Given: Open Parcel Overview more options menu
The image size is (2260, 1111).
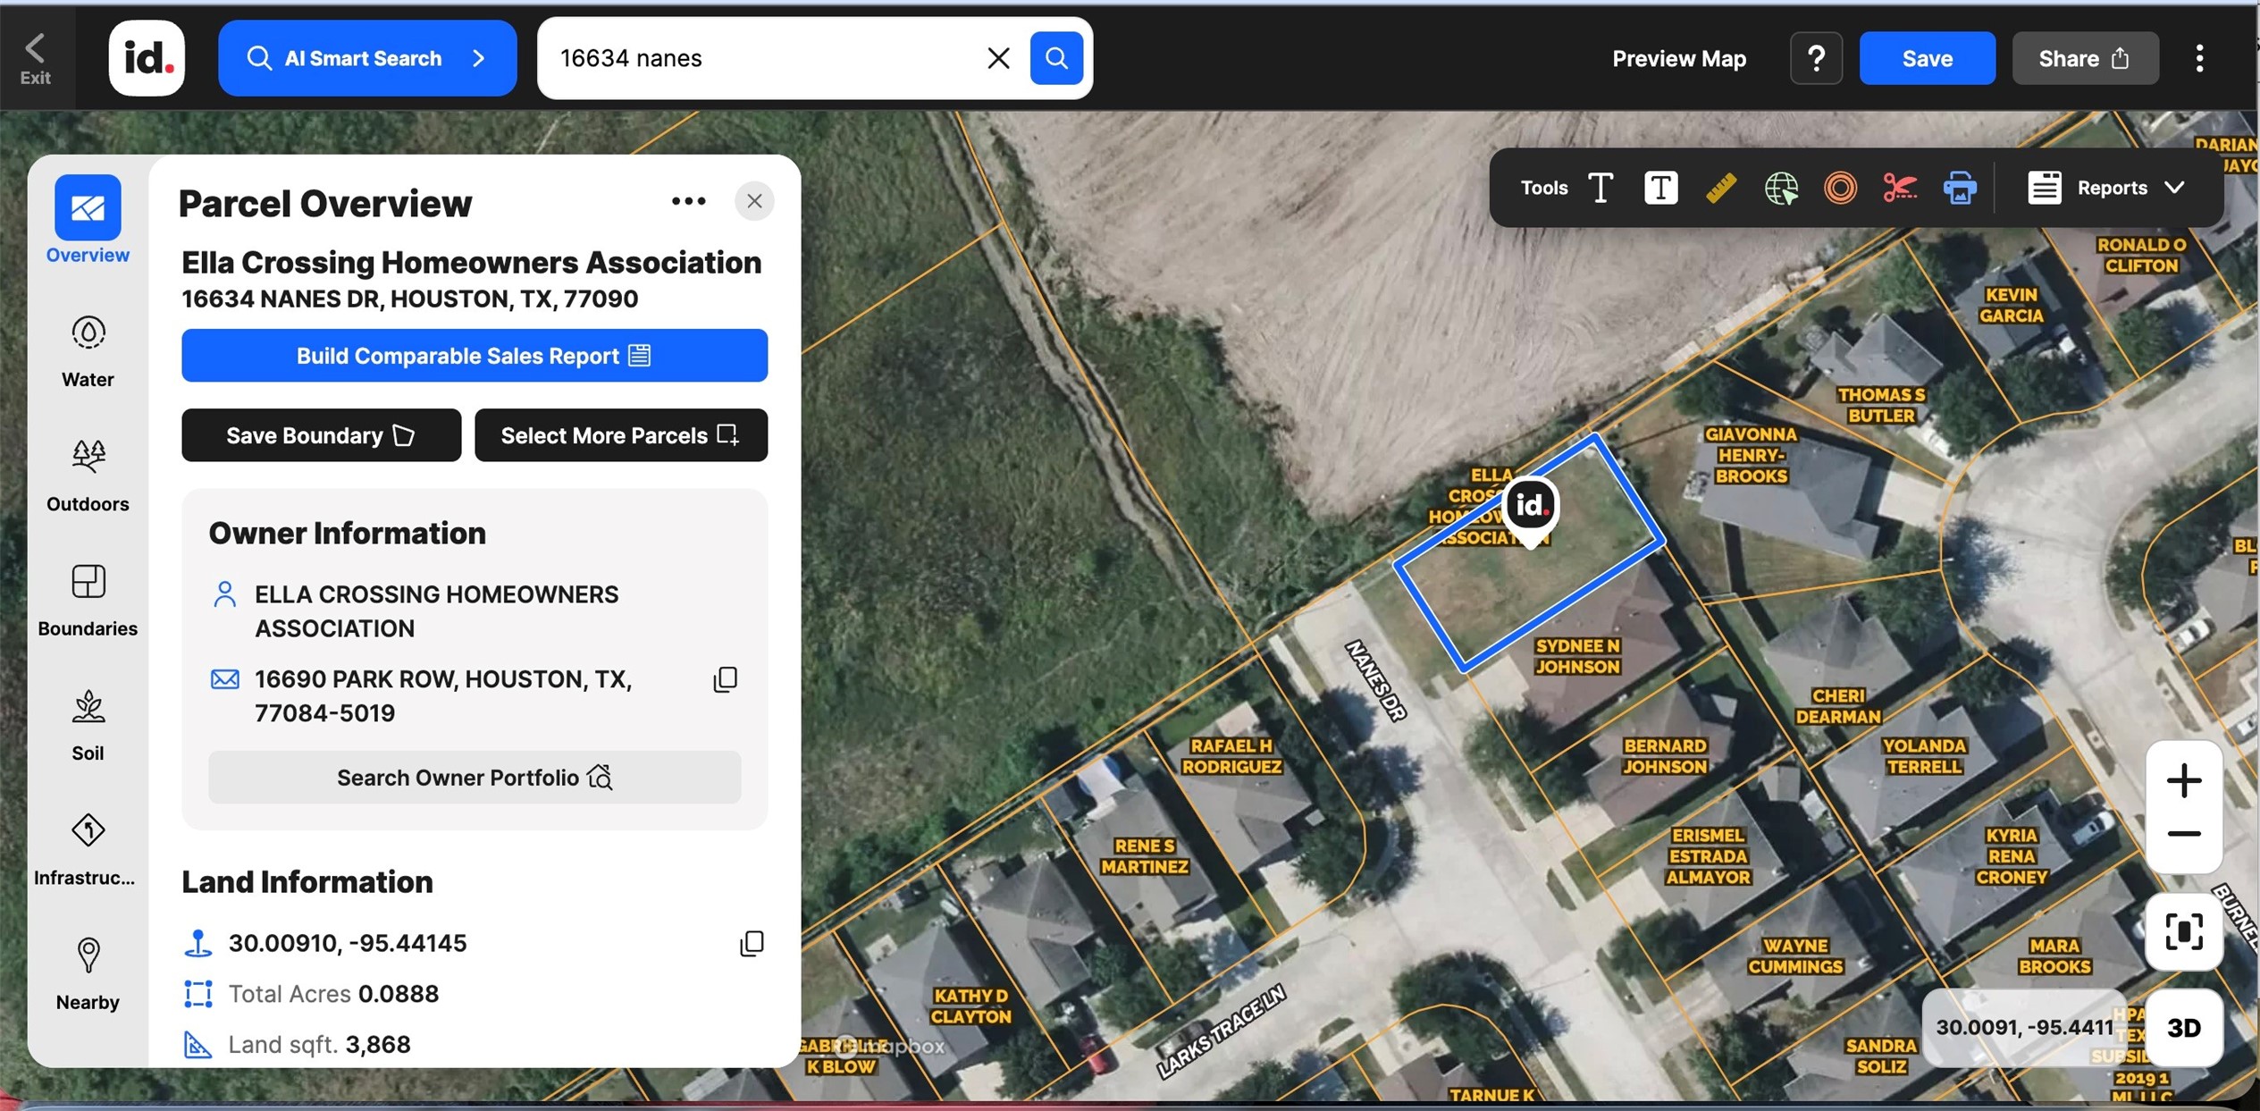Looking at the screenshot, I should (688, 201).
